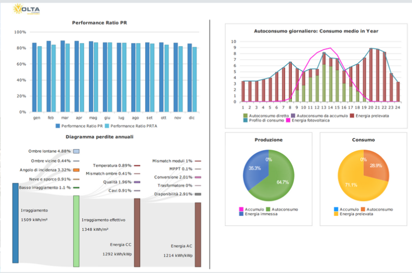Click the 1348 kWh/m² value text
The width and height of the screenshot is (412, 273).
[x=95, y=229]
